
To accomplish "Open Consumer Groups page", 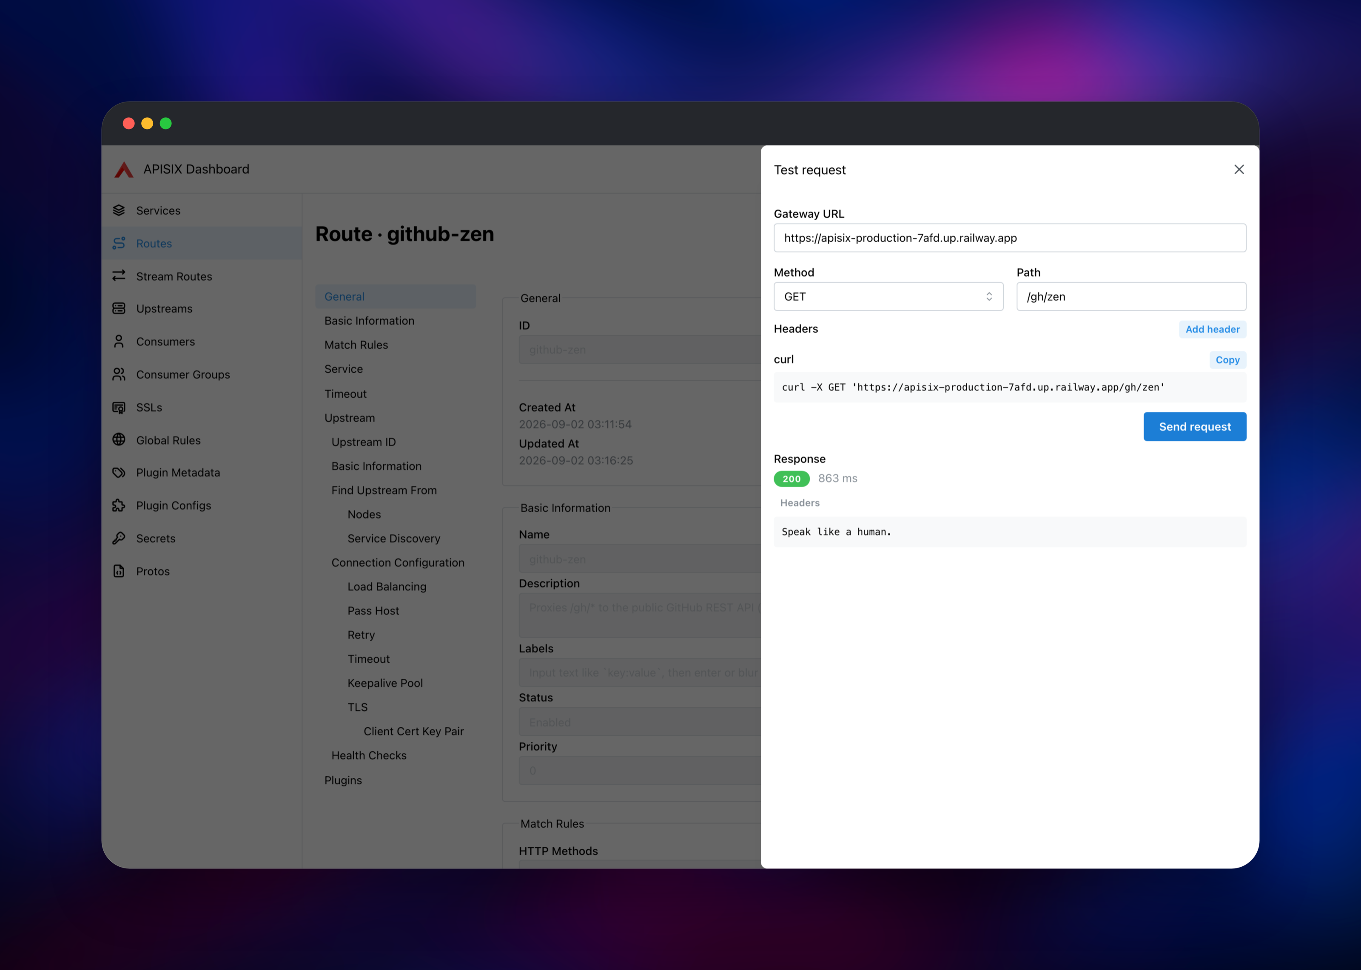I will 202,374.
